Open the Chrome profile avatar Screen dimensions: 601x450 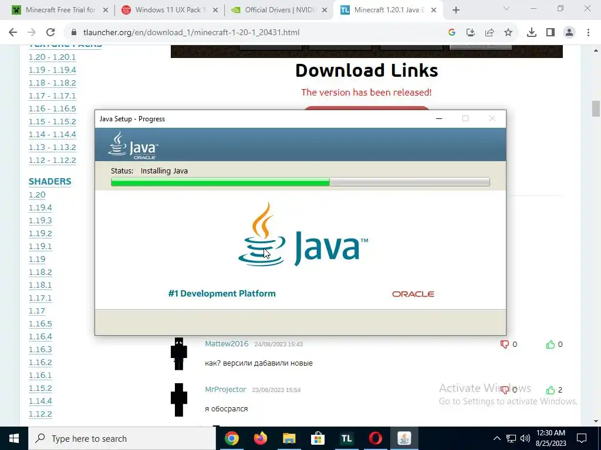(569, 33)
